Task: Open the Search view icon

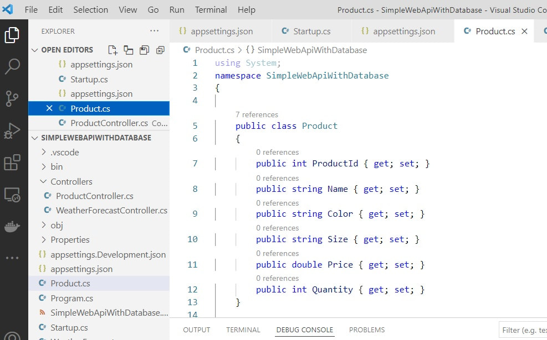Action: tap(12, 66)
